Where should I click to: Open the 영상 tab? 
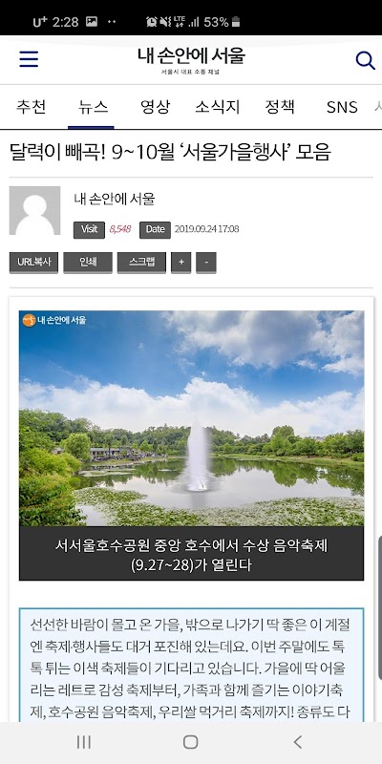click(155, 107)
